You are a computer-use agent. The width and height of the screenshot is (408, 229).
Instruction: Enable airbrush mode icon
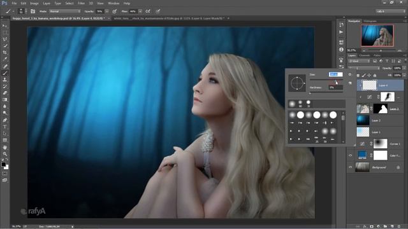click(x=148, y=11)
